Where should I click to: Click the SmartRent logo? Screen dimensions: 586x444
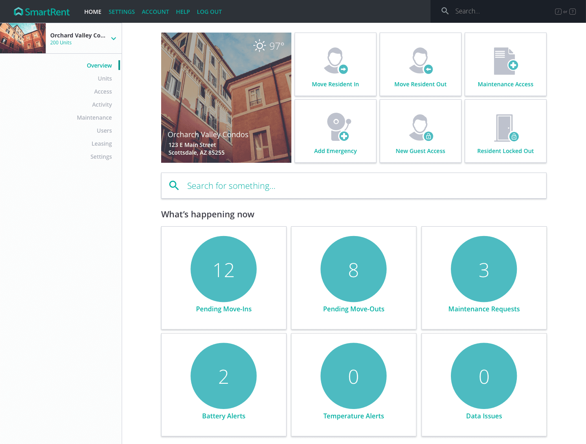coord(42,12)
